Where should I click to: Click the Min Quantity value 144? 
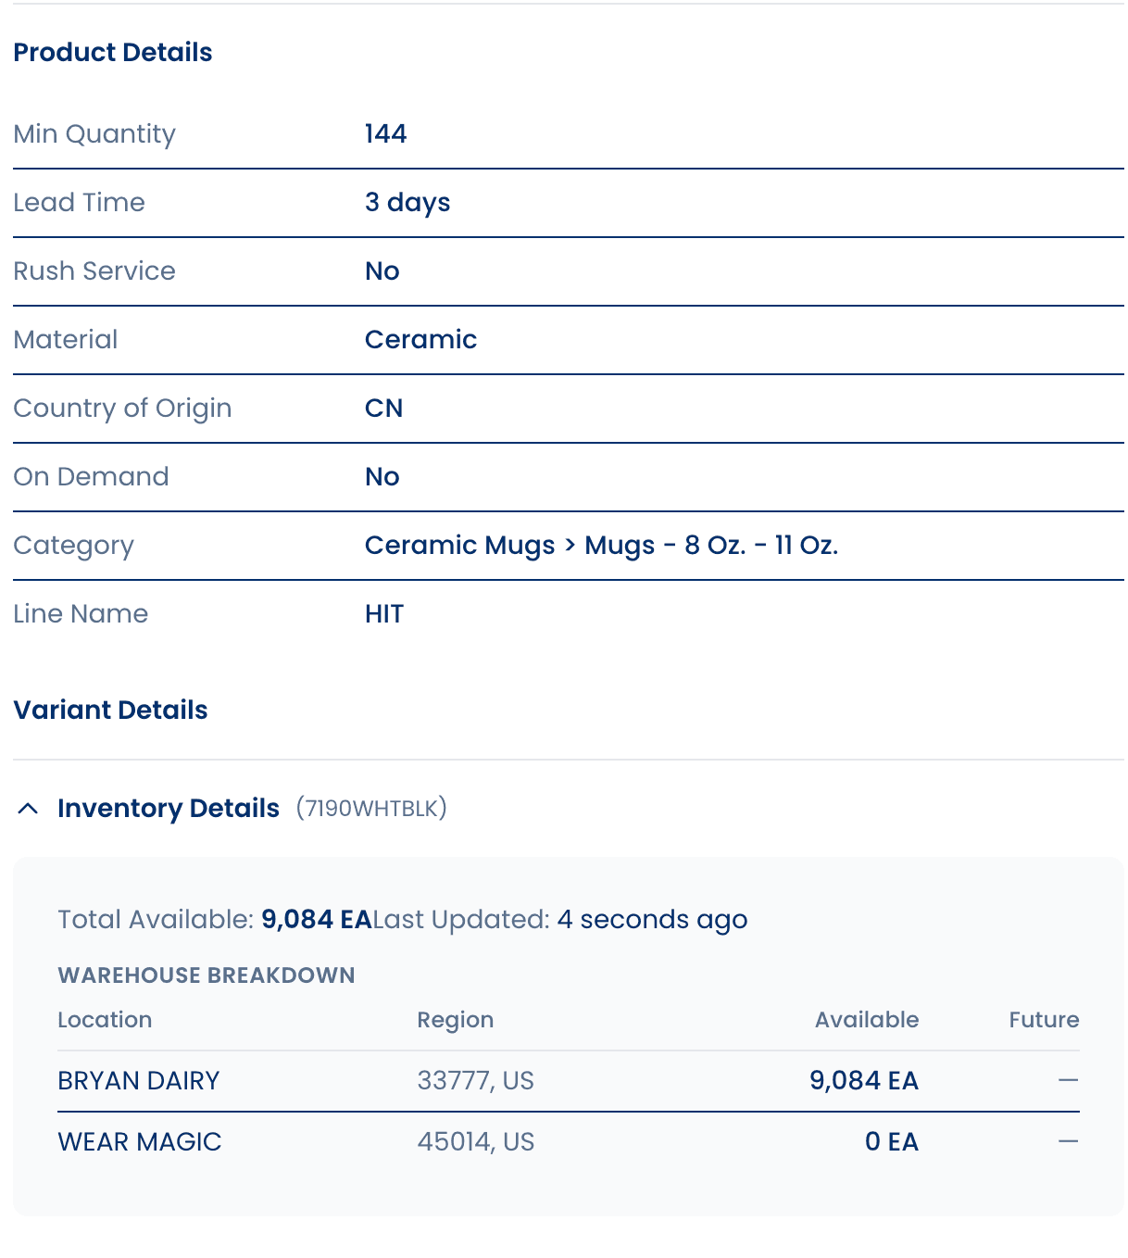coord(385,133)
